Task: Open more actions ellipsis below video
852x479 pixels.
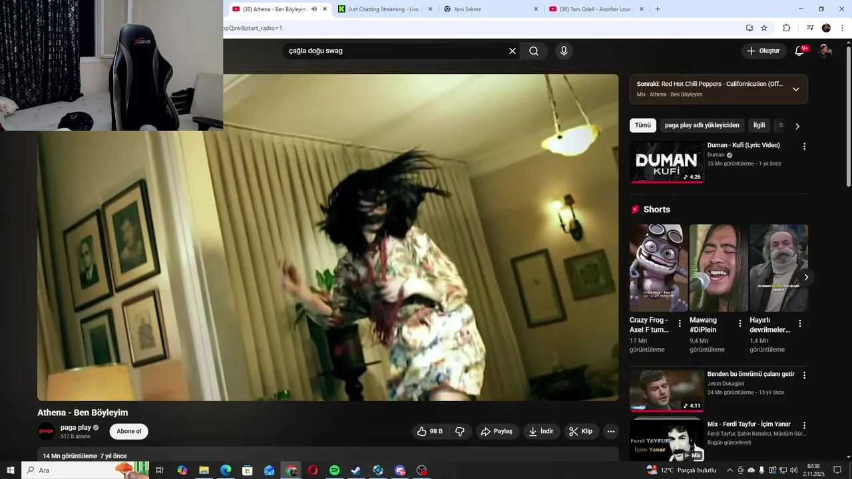Action: tap(611, 431)
